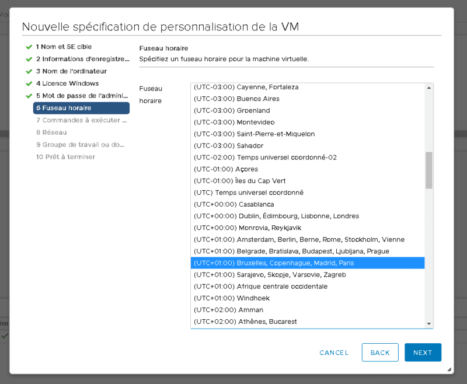Click checkmark icon next to Licence Windows
Image resolution: width=467 pixels, height=384 pixels.
[29, 83]
